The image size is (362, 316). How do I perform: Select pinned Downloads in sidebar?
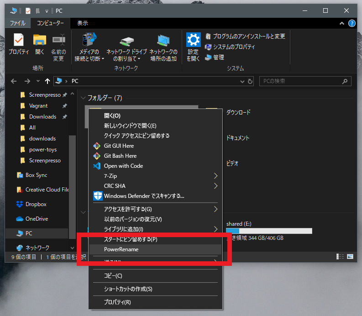click(x=43, y=117)
